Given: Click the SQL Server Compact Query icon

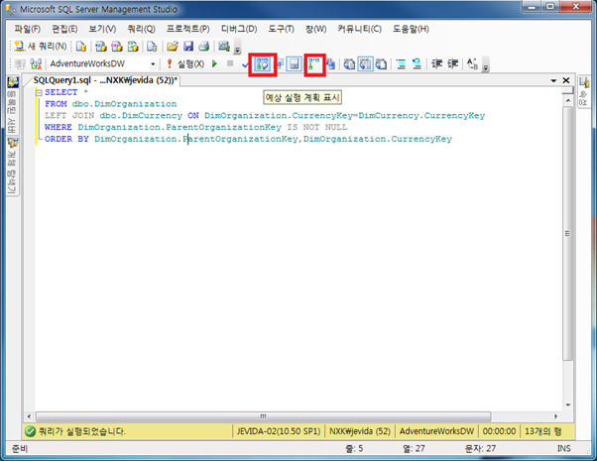Looking at the screenshot, I should (x=152, y=47).
